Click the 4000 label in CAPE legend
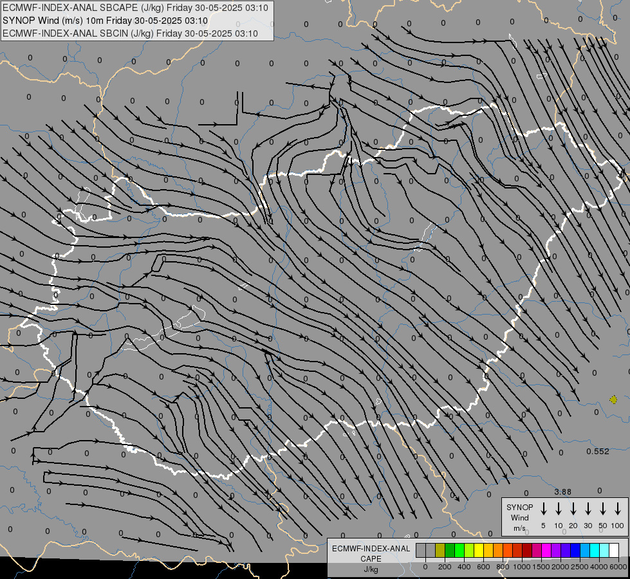Image resolution: width=630 pixels, height=579 pixels. 599,567
